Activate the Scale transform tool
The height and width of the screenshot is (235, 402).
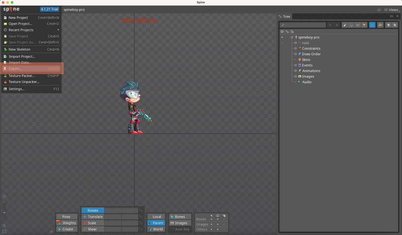(x=93, y=223)
